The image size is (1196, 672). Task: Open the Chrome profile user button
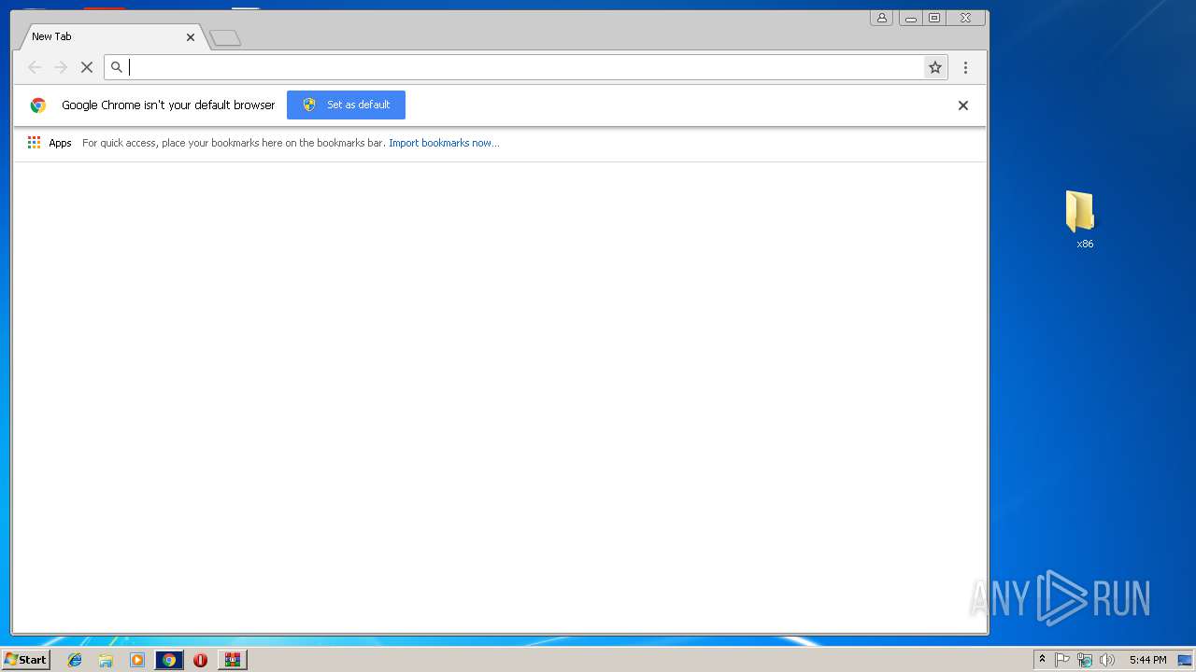881,18
